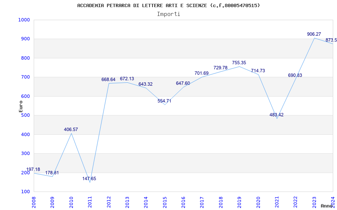Select data value 668.64
Viewport: 337px width, 210px height.
pos(108,80)
